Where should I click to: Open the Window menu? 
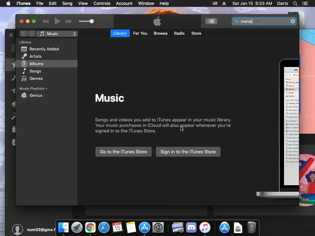[x=146, y=3]
